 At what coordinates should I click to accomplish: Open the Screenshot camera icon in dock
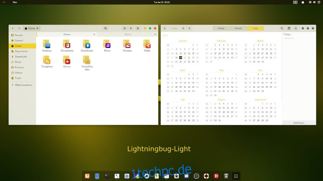(187, 176)
